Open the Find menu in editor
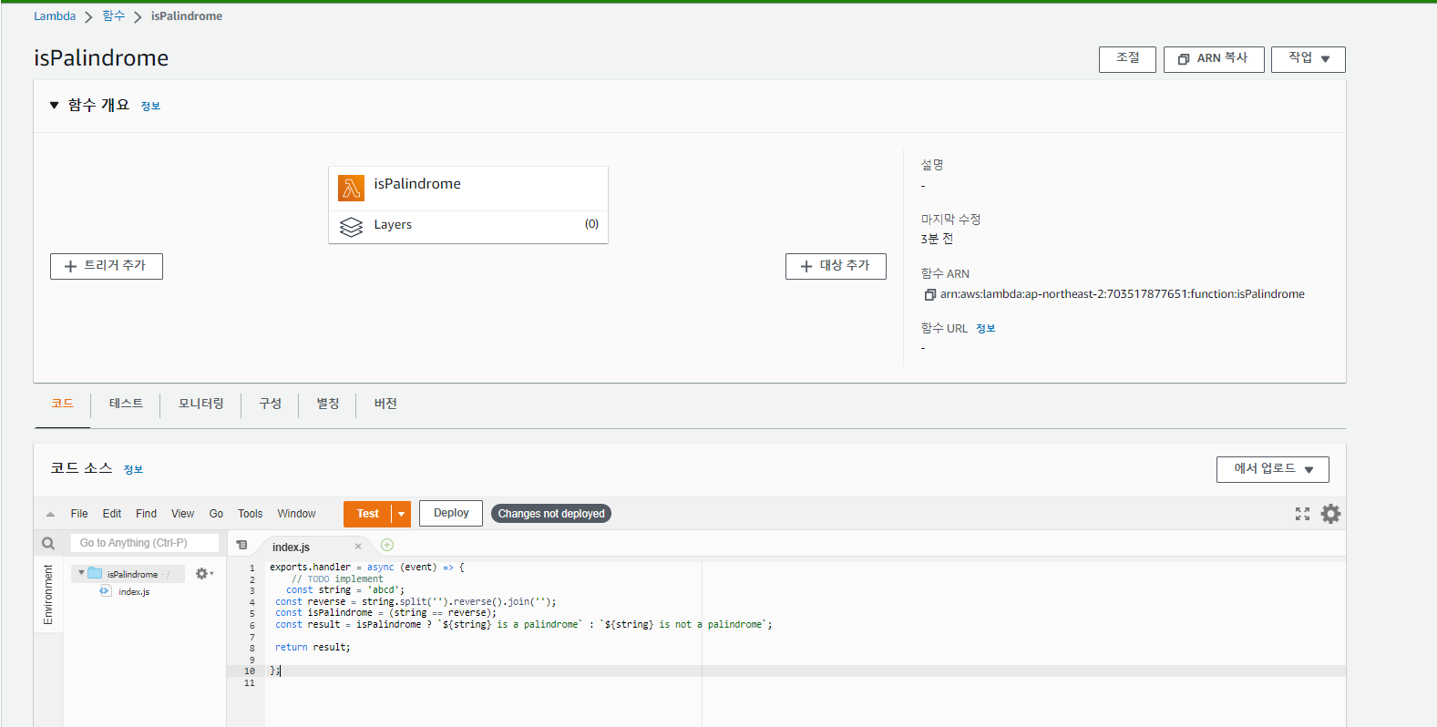Image resolution: width=1437 pixels, height=727 pixels. pos(146,514)
